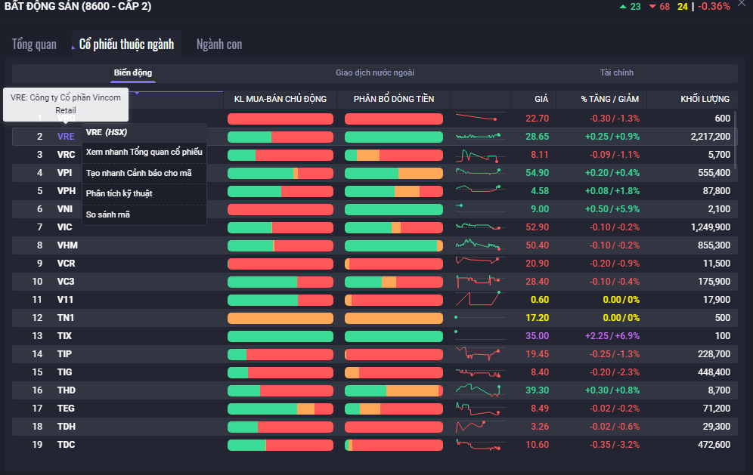The width and height of the screenshot is (753, 475).
Task: Click the green up-arrow gainers count
Action: coord(630,6)
